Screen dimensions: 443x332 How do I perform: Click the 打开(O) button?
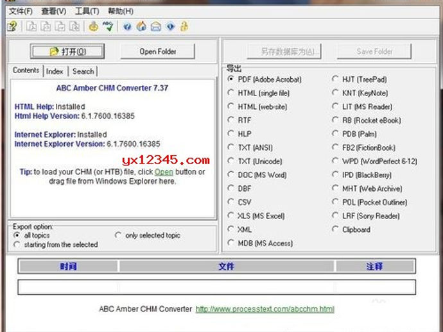point(67,51)
